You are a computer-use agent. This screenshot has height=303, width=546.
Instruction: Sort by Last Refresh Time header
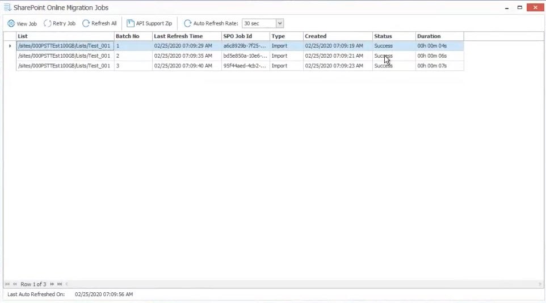(187, 36)
